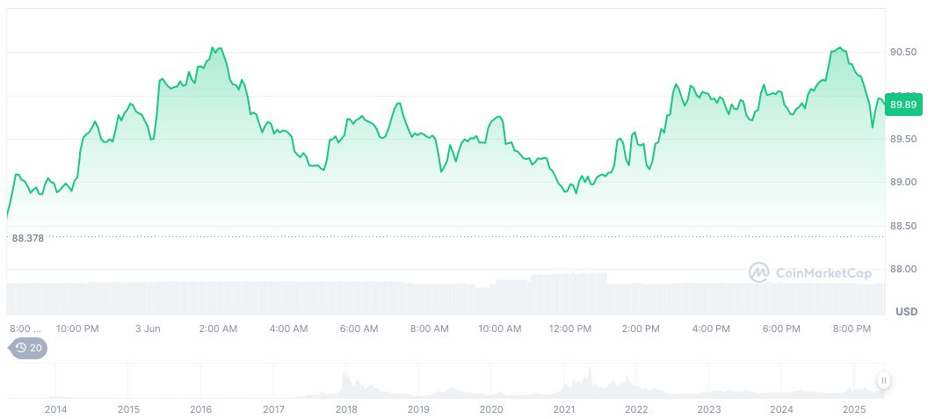This screenshot has width=942, height=419.
Task: Click the 12:00 PM time axis label
Action: (x=570, y=329)
